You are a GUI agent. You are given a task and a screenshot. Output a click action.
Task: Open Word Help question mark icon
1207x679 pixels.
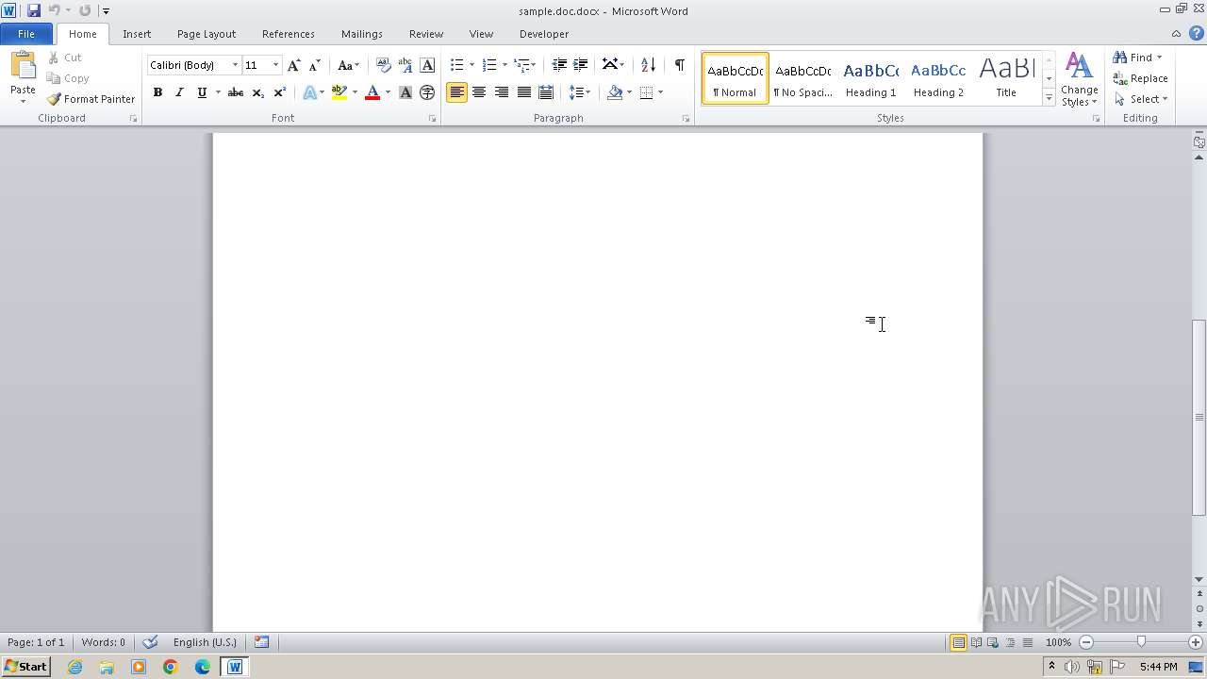pos(1196,33)
